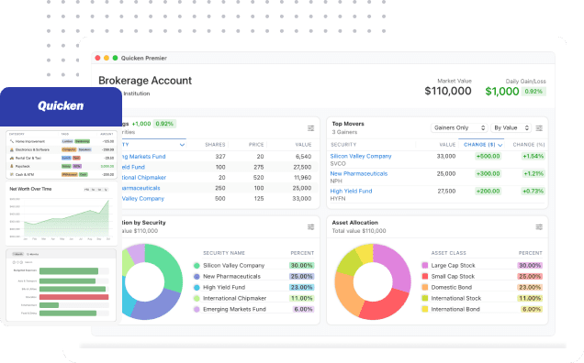Click the Small Cap Stock red legend swatch
584x363 pixels.
(425, 276)
